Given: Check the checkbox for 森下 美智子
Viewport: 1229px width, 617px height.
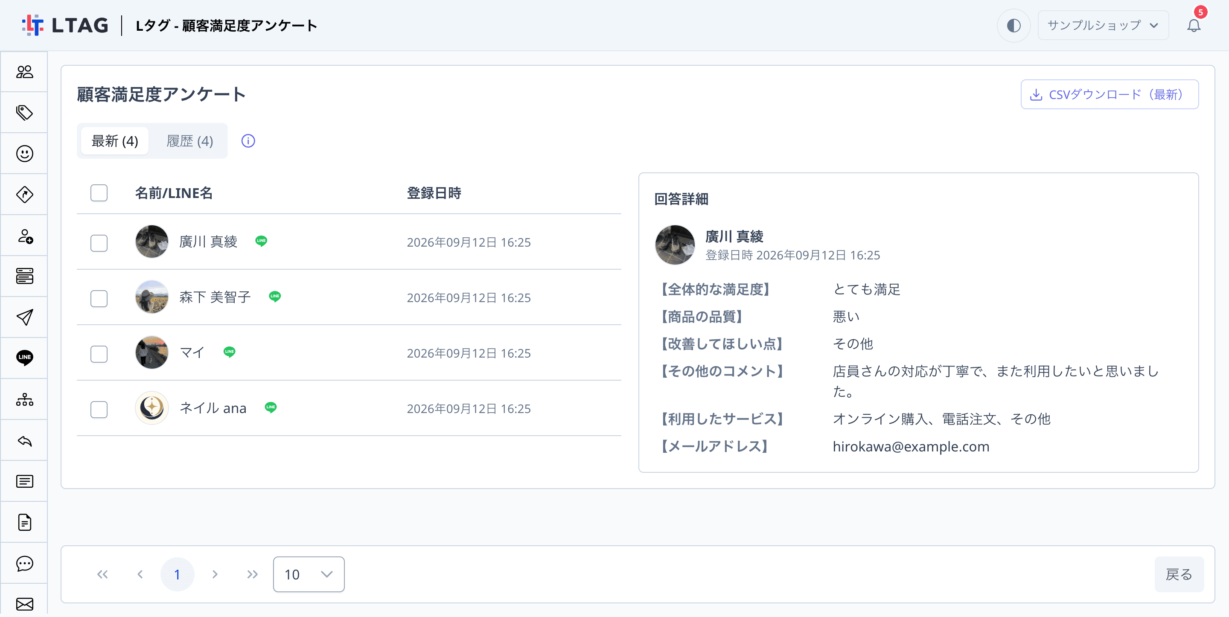Looking at the screenshot, I should 99,298.
